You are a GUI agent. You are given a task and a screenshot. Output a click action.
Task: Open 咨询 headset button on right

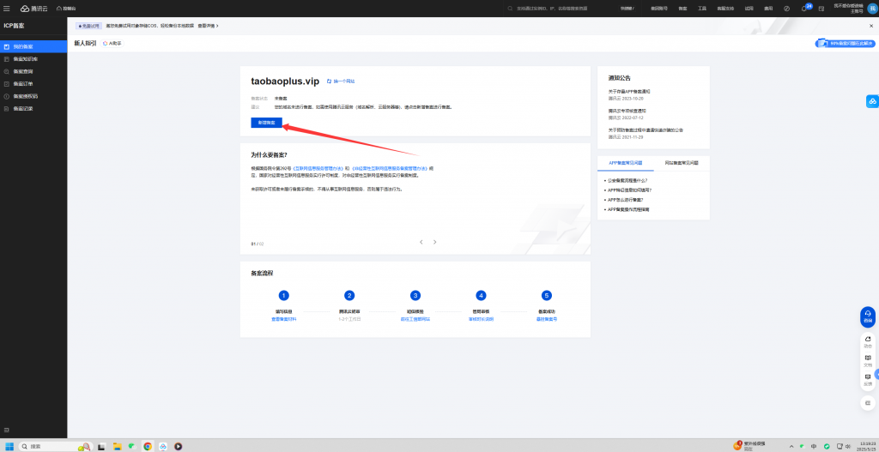pos(868,316)
